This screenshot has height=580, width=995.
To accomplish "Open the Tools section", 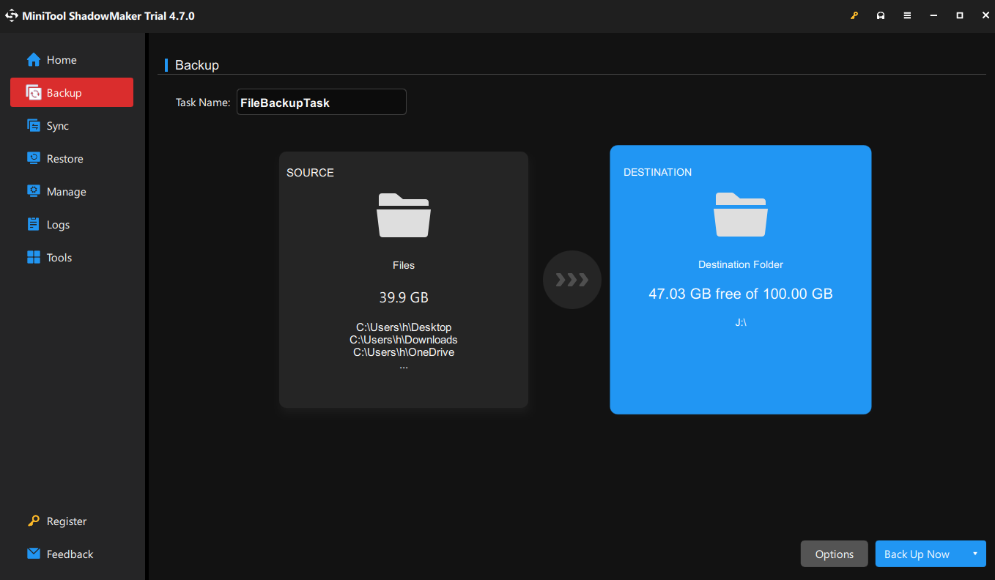I will click(34, 257).
